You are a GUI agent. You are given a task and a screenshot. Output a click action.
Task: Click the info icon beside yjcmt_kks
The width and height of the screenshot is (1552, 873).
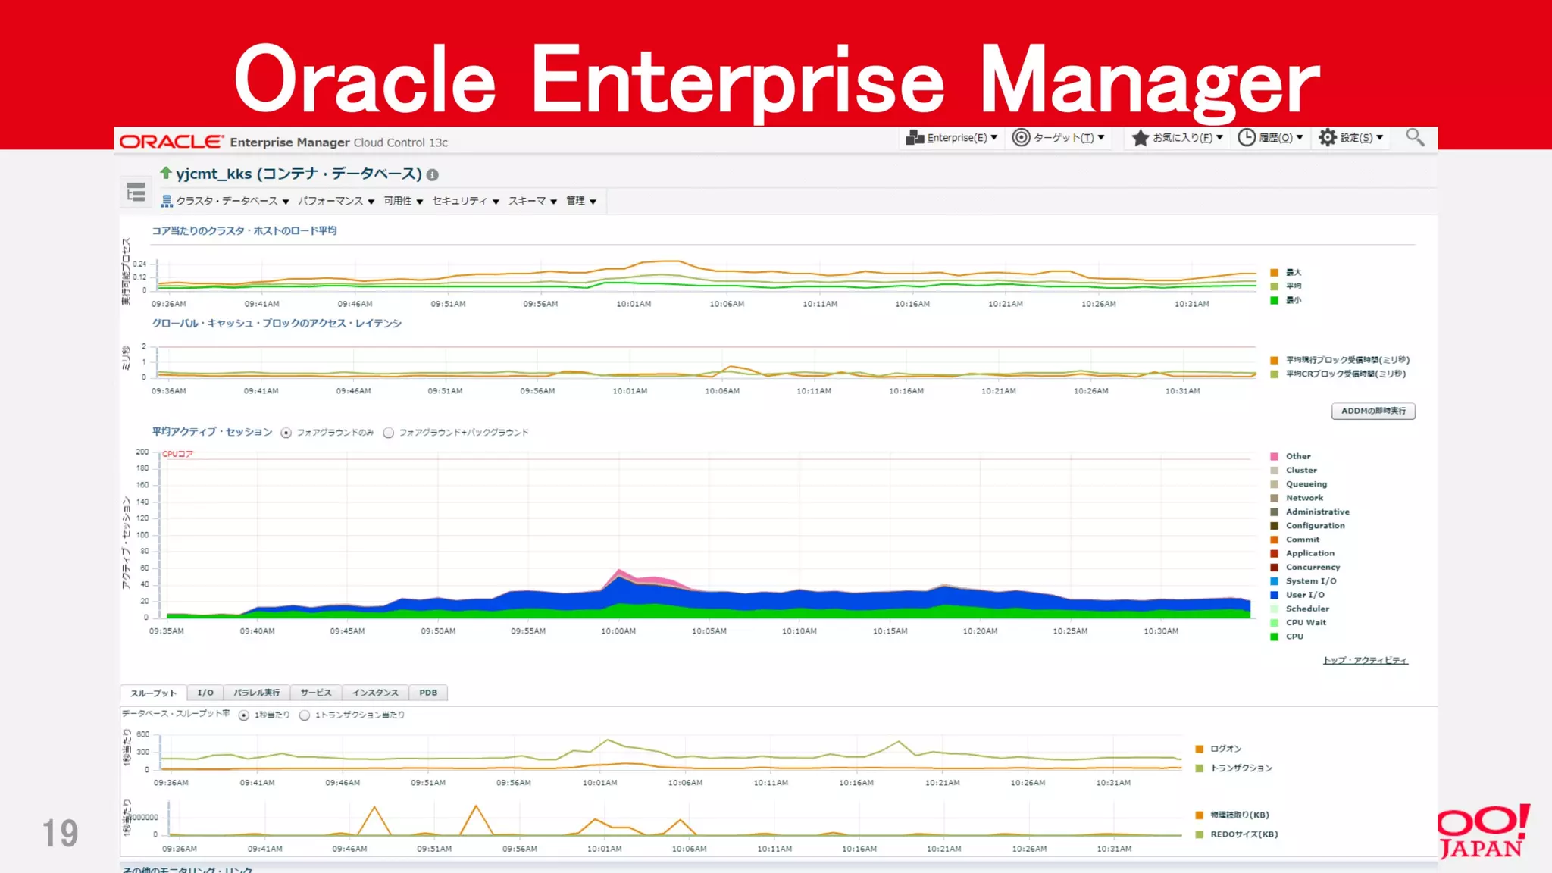[x=433, y=175]
